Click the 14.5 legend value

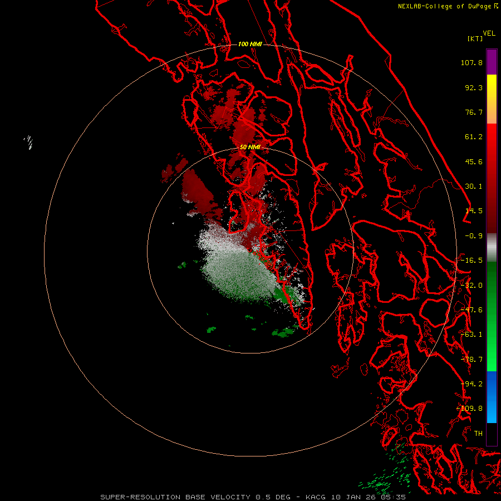tap(474, 211)
